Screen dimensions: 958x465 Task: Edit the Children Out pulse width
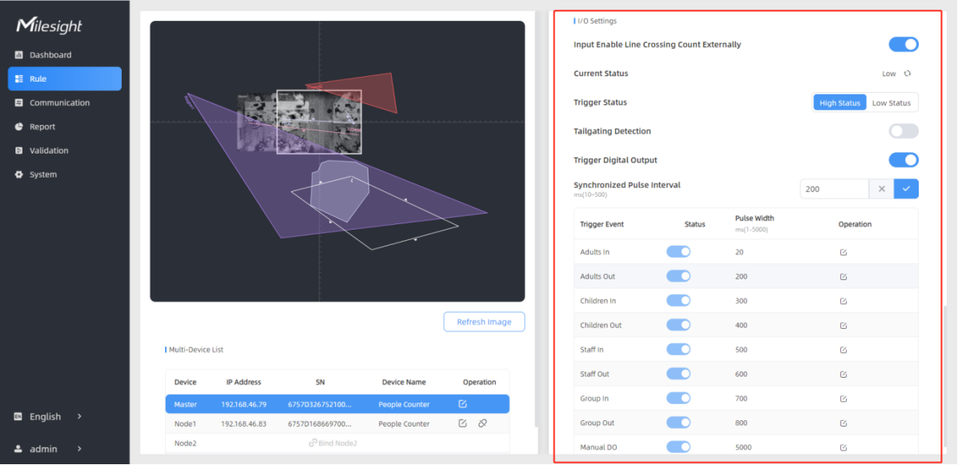[x=843, y=326]
